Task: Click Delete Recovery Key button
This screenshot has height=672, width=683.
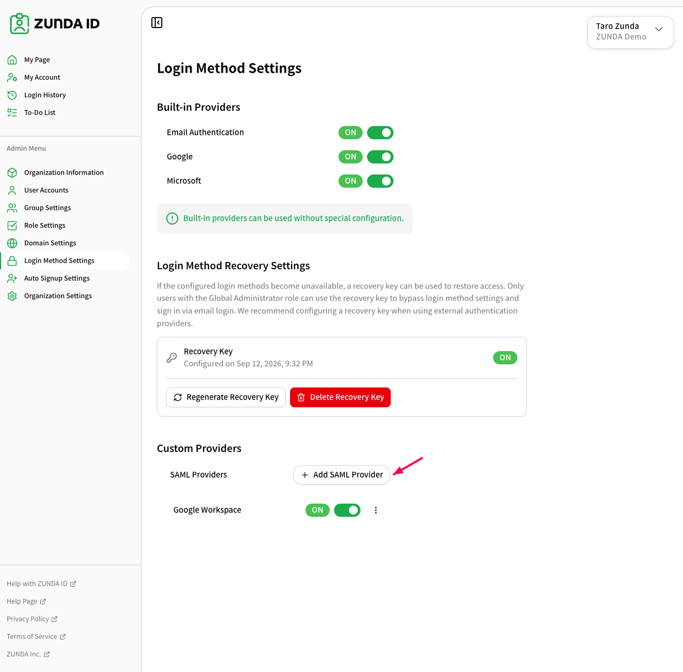Action: [x=340, y=397]
